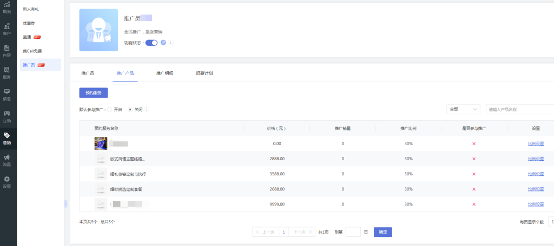The height and width of the screenshot is (246, 554).
Task: Open 比例设置 for the 9999.00 service
Action: click(x=536, y=204)
